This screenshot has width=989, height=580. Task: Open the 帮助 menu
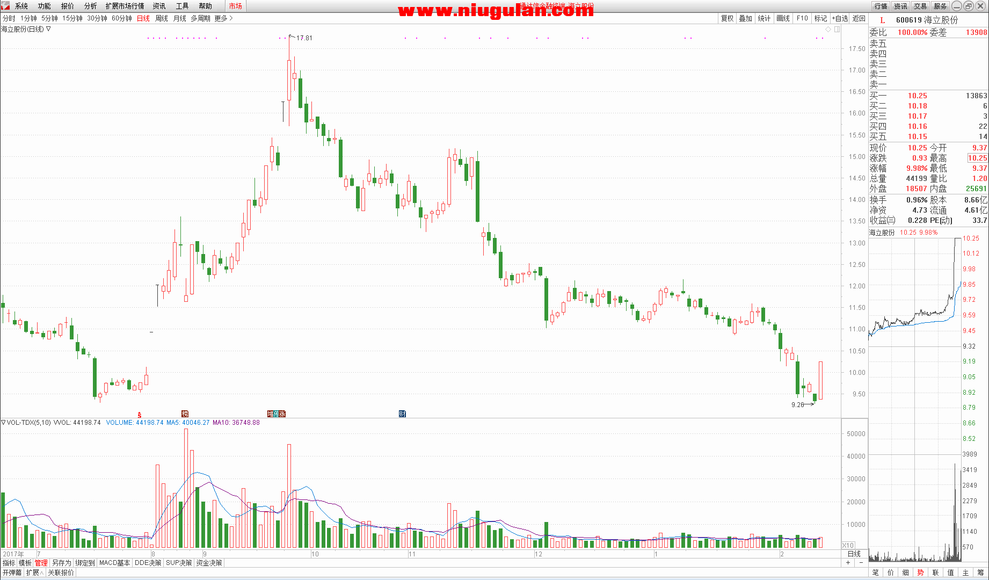206,6
